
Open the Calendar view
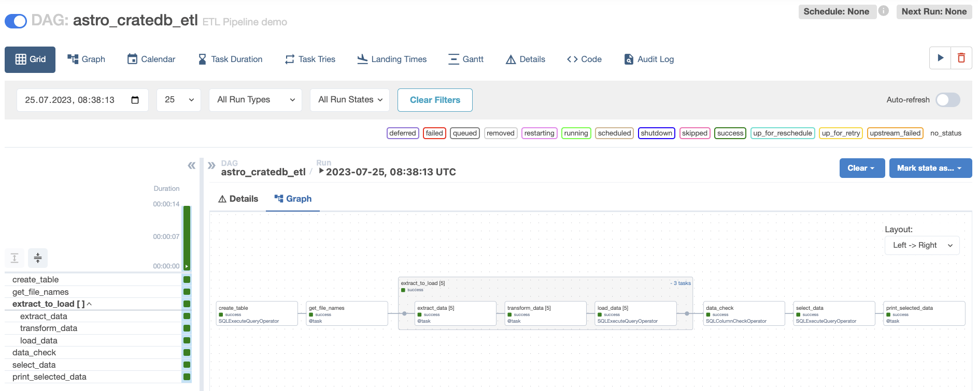tap(151, 59)
